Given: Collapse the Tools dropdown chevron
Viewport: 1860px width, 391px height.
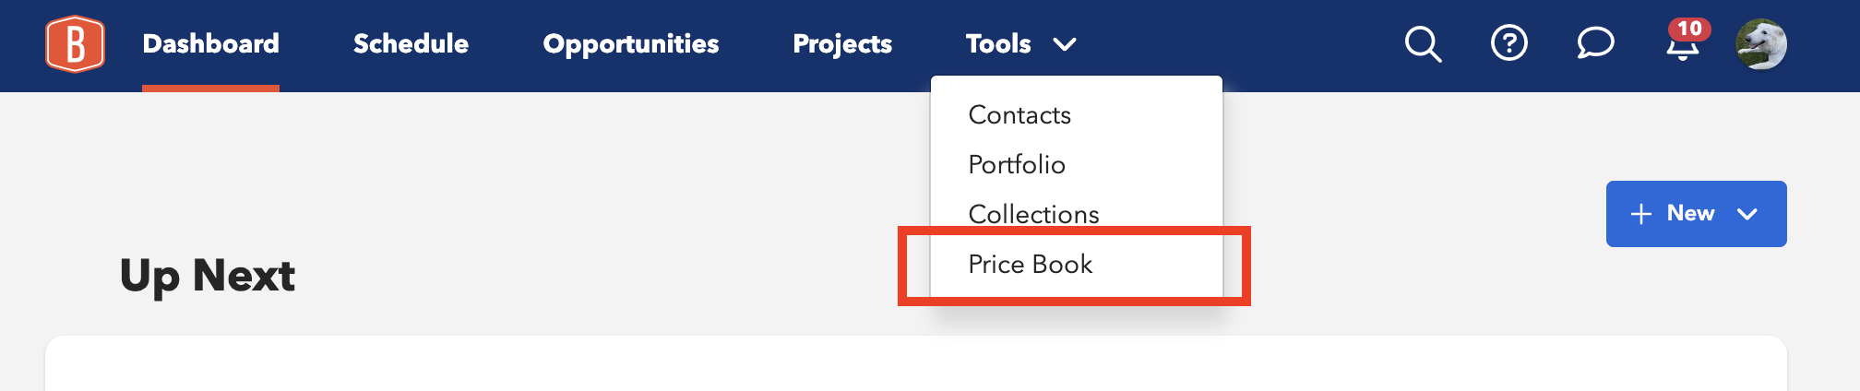Looking at the screenshot, I should click(1065, 44).
